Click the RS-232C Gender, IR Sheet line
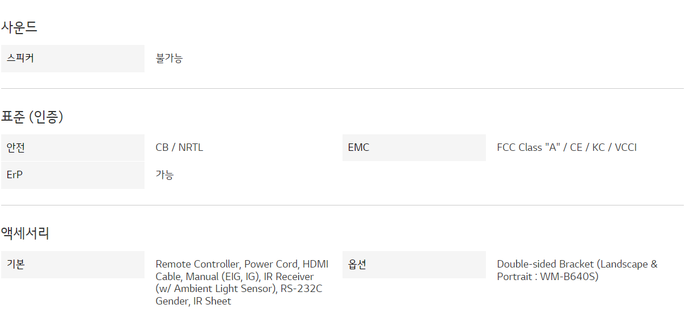 tap(239, 295)
